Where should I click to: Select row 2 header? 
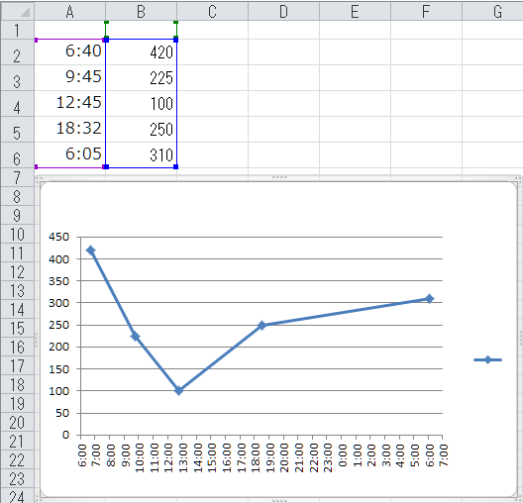(18, 52)
